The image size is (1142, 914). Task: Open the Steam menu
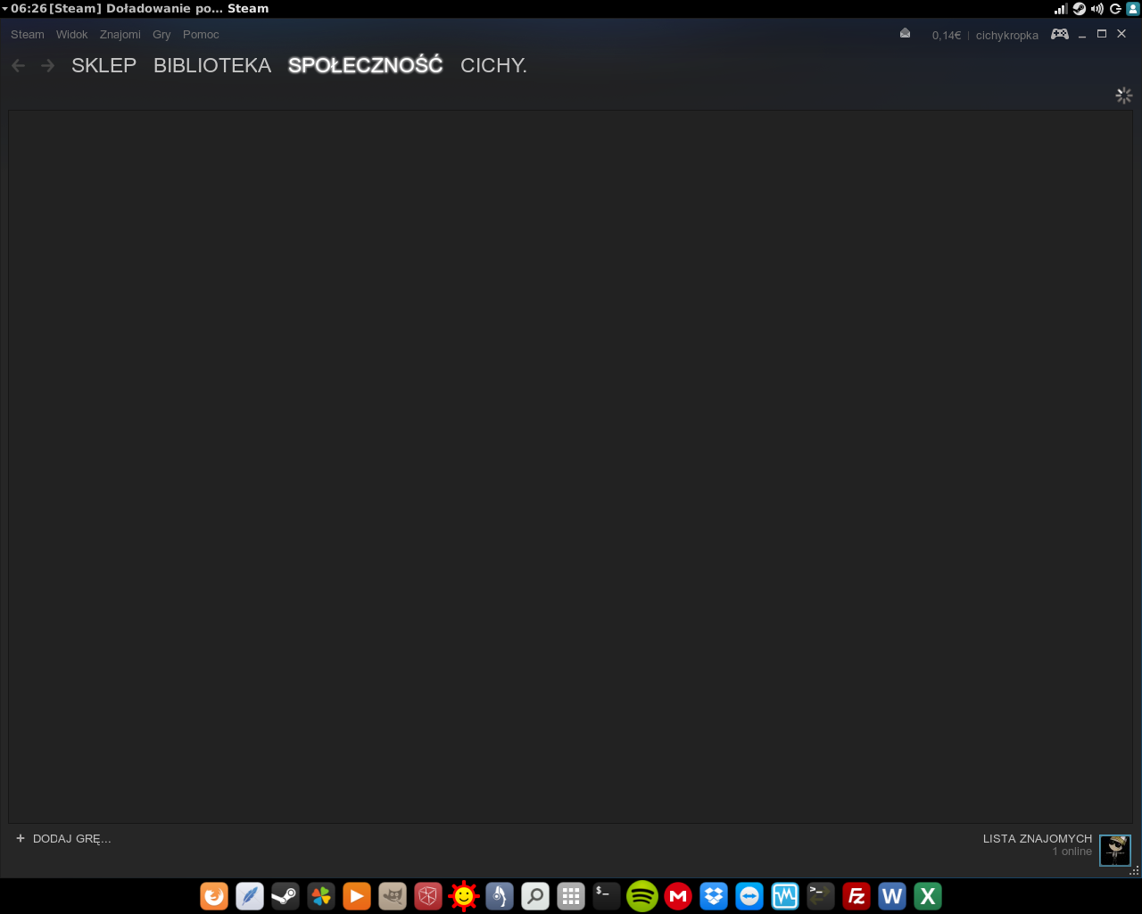[28, 35]
